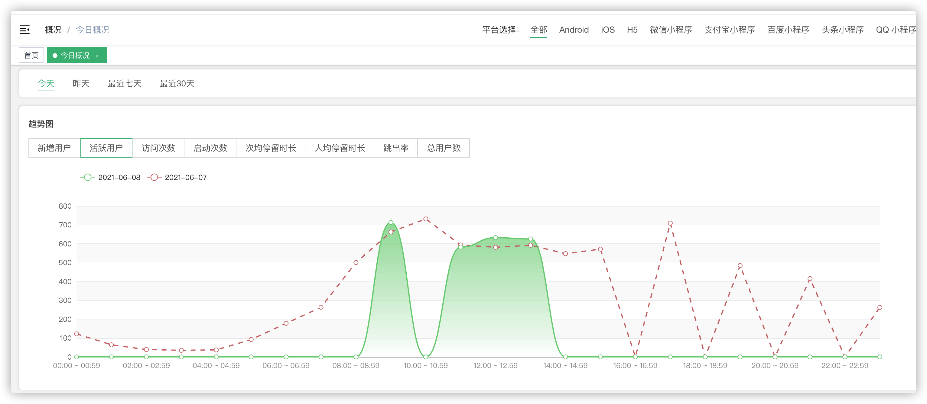Filter platform by iOS
This screenshot has width=927, height=404.
click(x=607, y=30)
